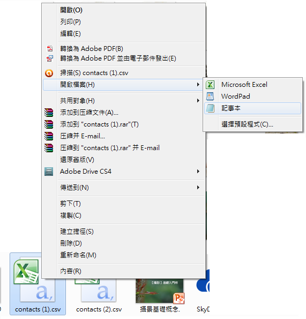This screenshot has height=319, width=306.
Task: Click the WinRAR icon beside 压縮并 E-mail...
Action: [49, 136]
